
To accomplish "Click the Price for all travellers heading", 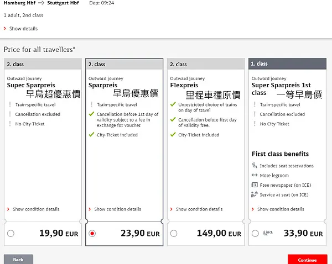I will click(x=40, y=50).
